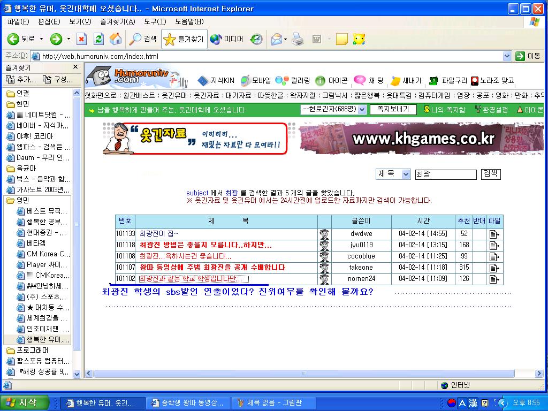
Task: Open 환경설정 settings link
Action: (491, 110)
